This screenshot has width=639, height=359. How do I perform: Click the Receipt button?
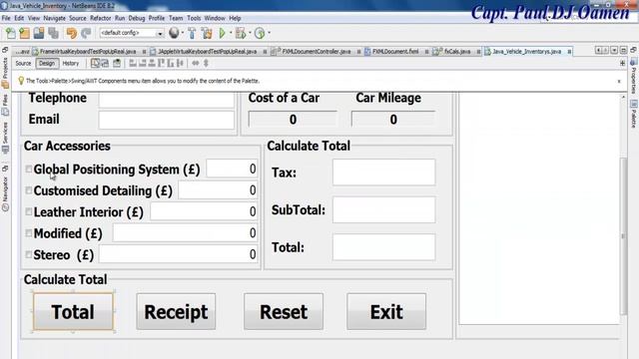[x=176, y=312]
